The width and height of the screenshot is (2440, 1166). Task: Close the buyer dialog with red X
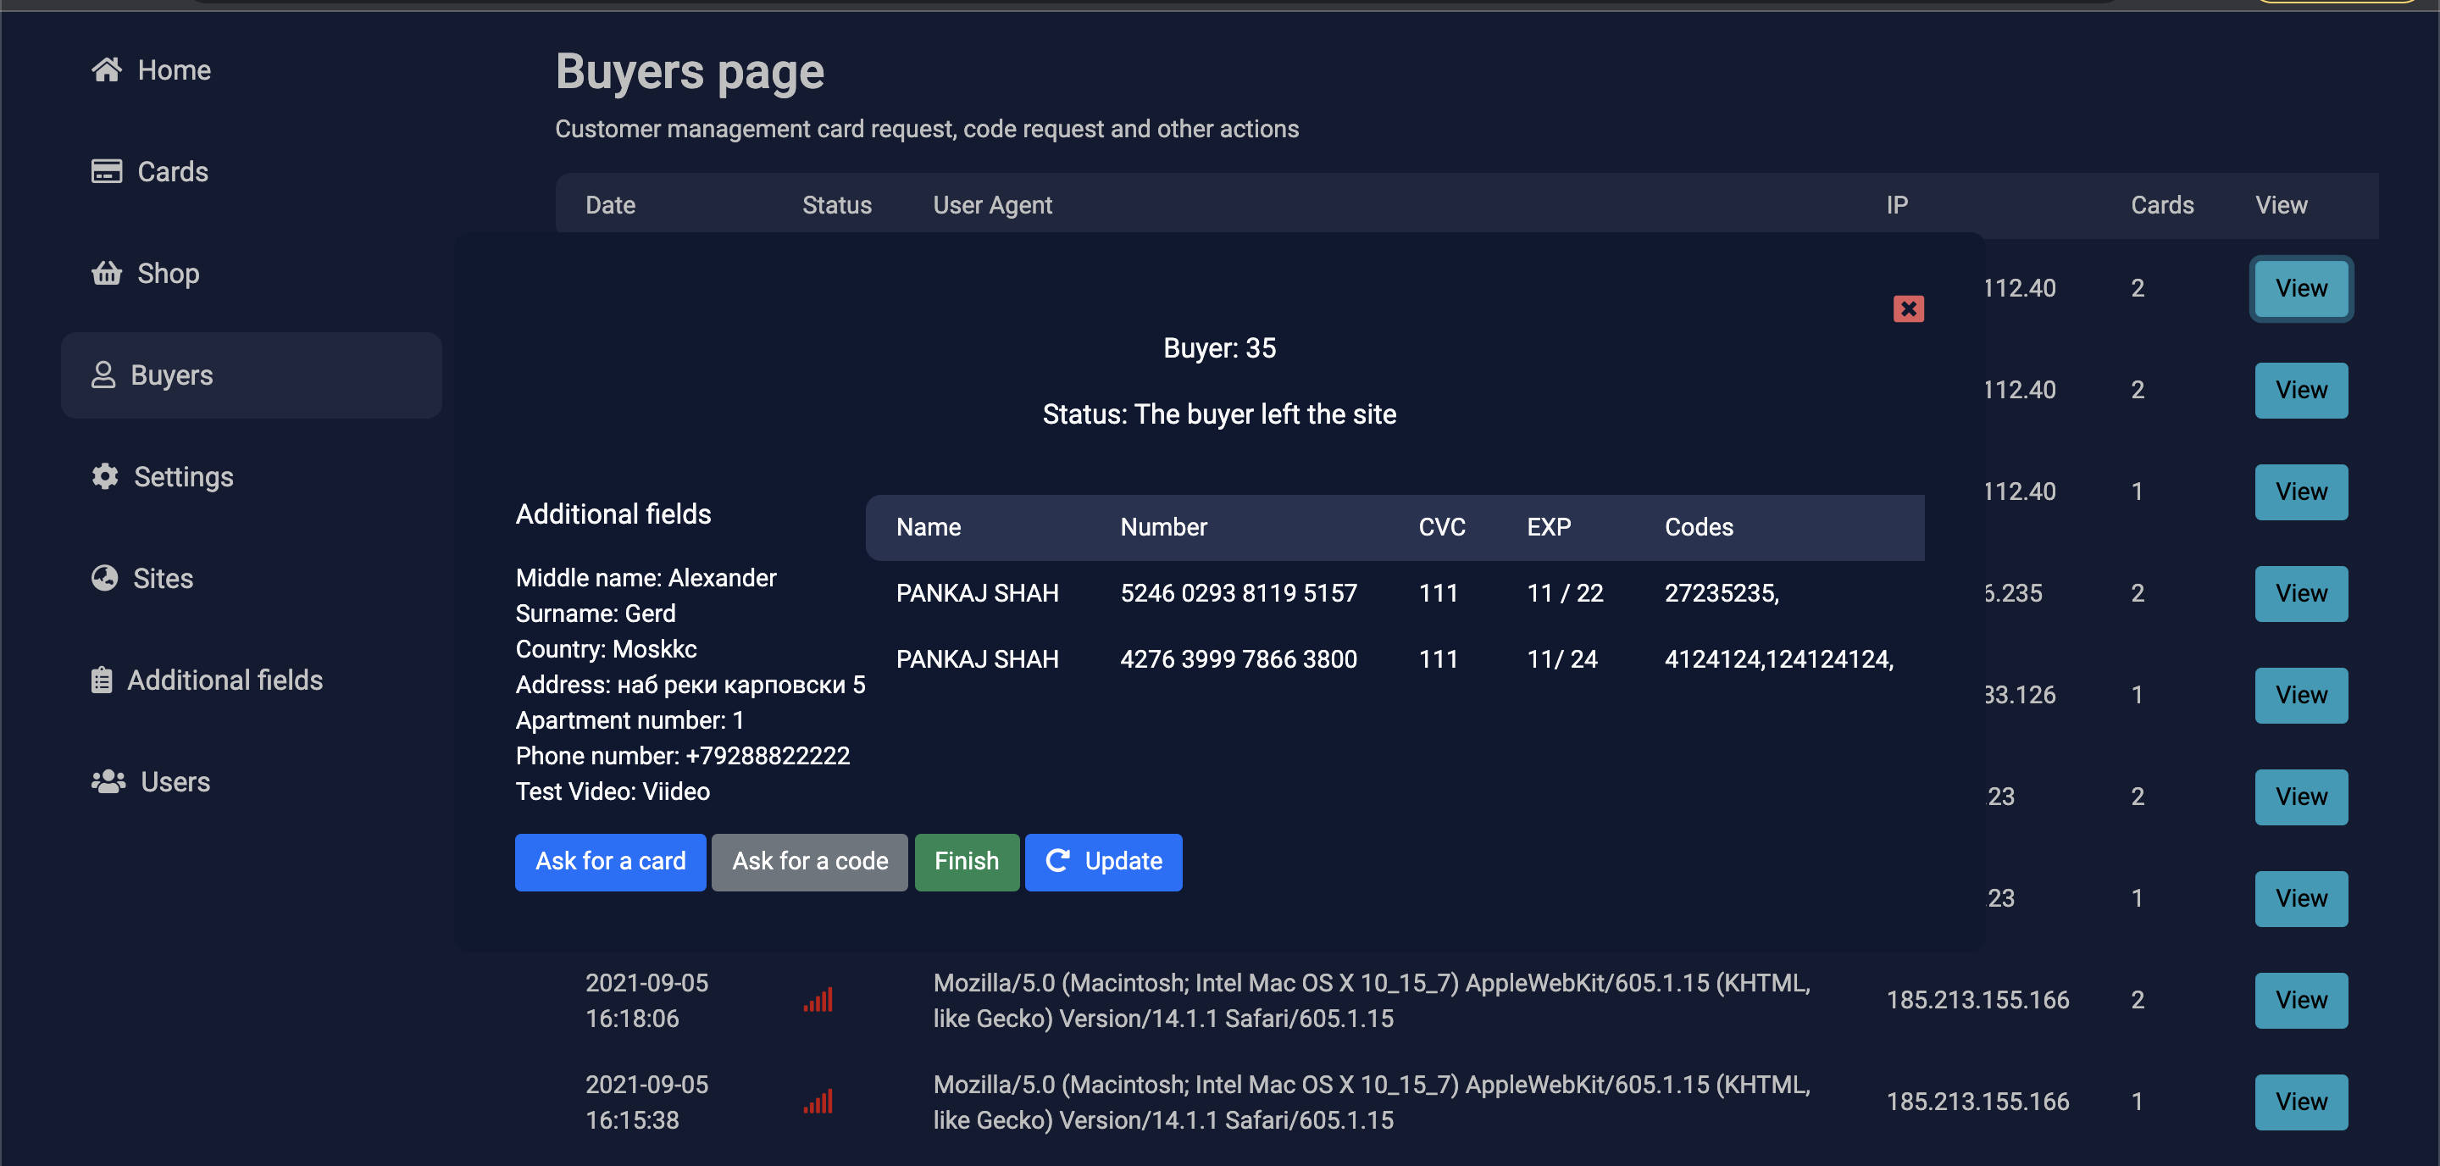(x=1908, y=308)
